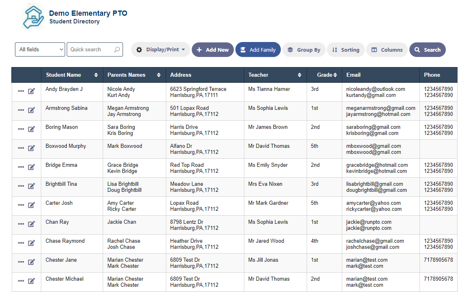Image resolution: width=464 pixels, height=292 pixels.
Task: Click the Add Family button
Action: [x=258, y=49]
